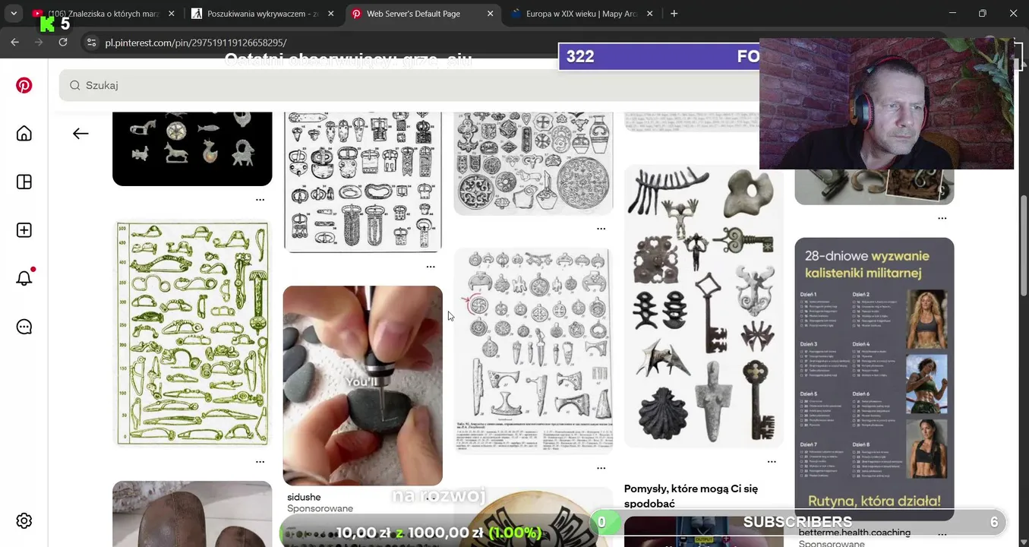Open the messages chat bubble icon
1029x547 pixels.
click(x=24, y=327)
